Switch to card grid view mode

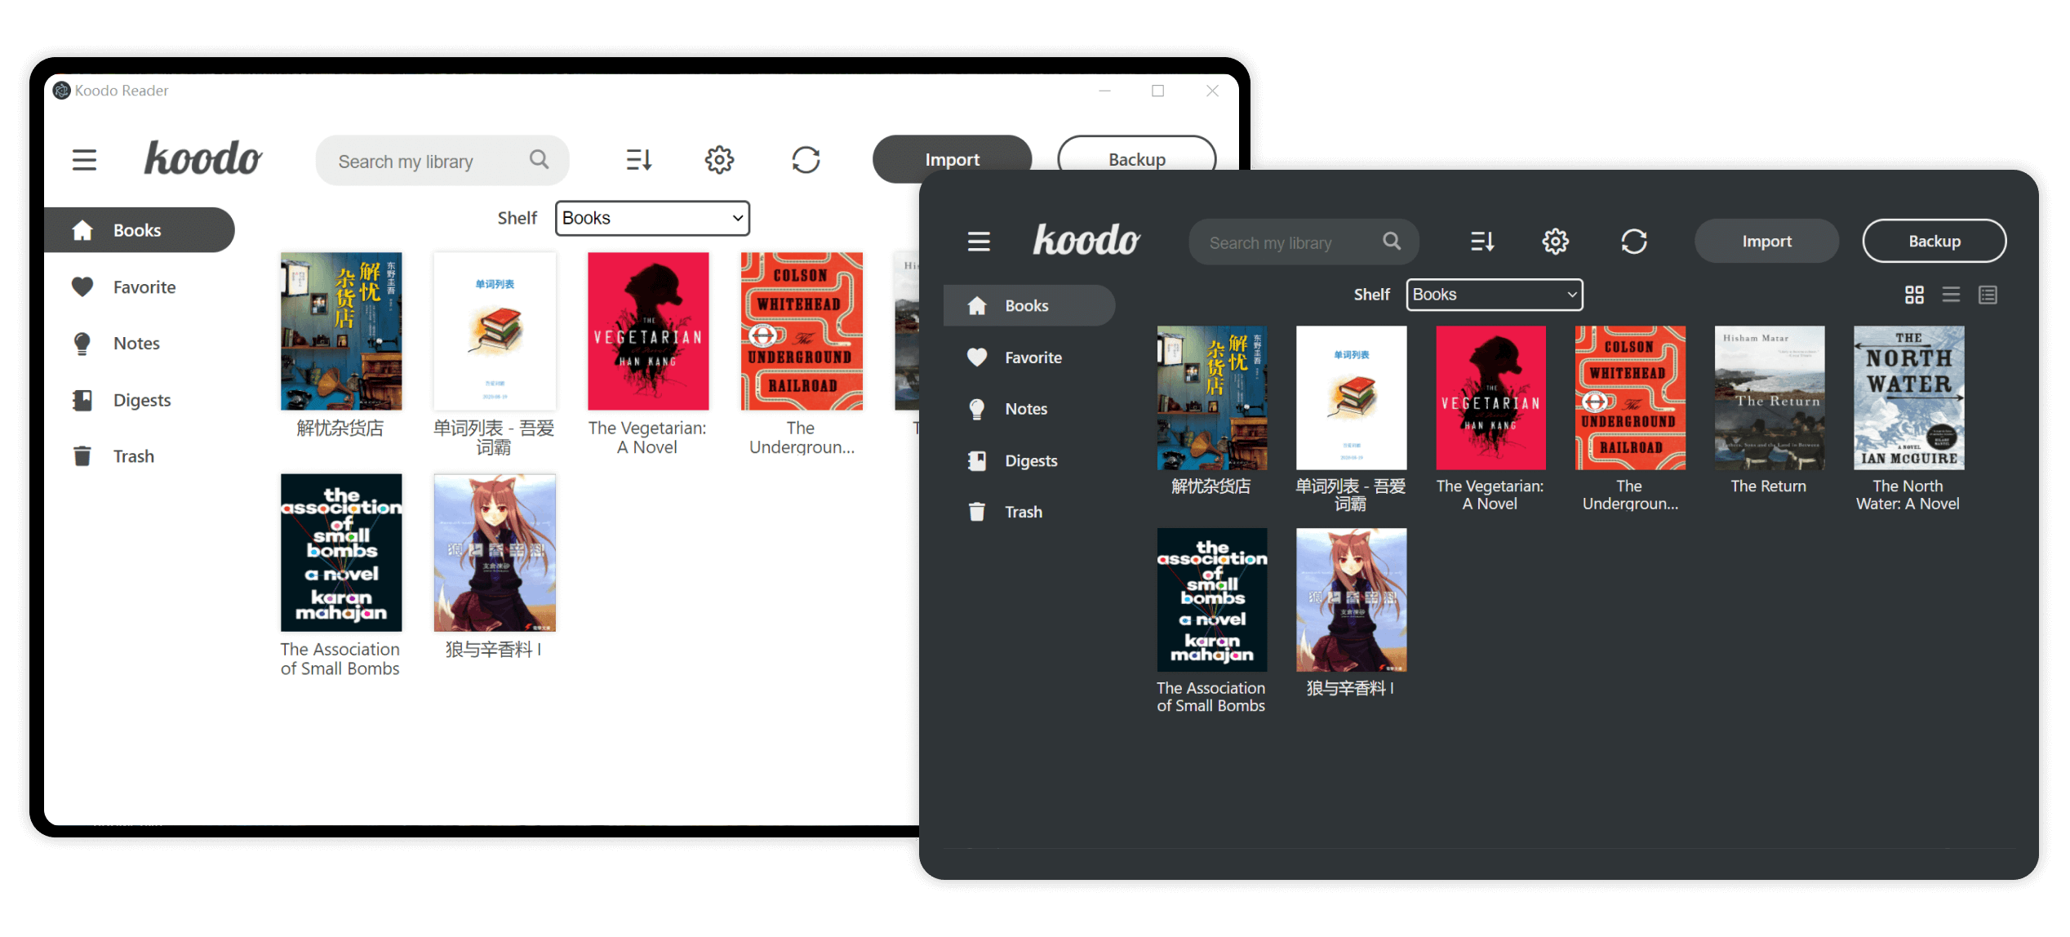coord(1914,295)
